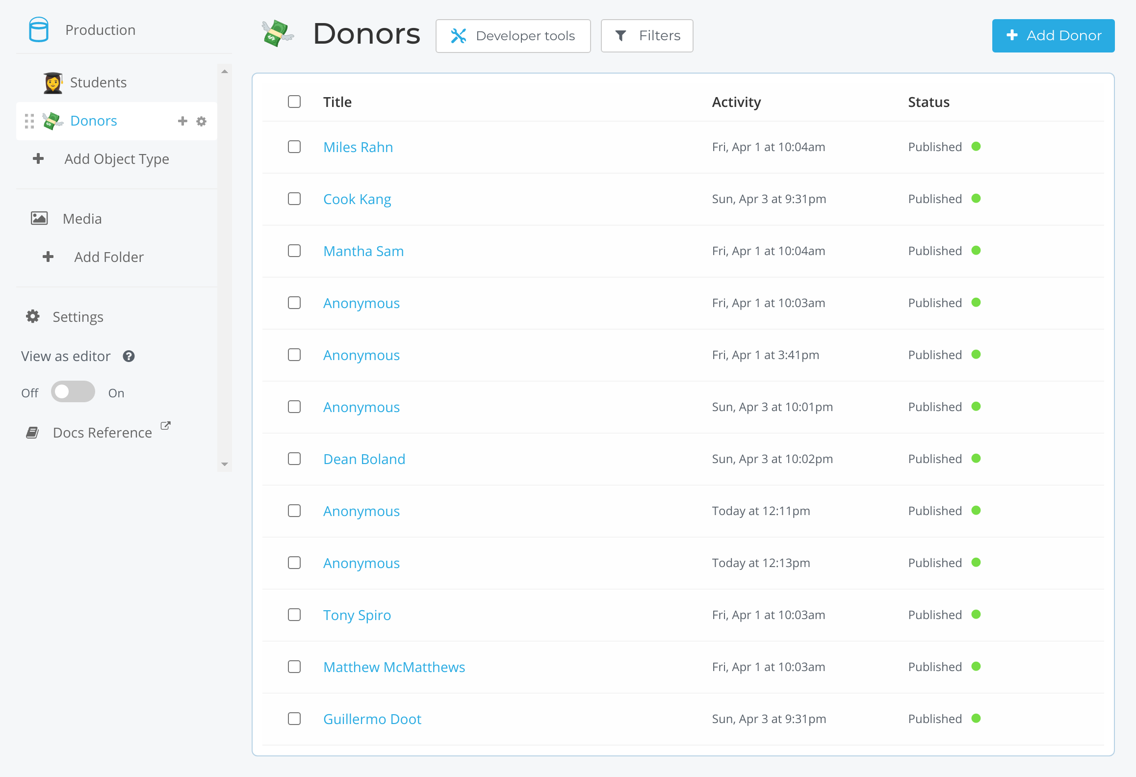Click the Production bucket label
Image resolution: width=1136 pixels, height=777 pixels.
tap(101, 30)
